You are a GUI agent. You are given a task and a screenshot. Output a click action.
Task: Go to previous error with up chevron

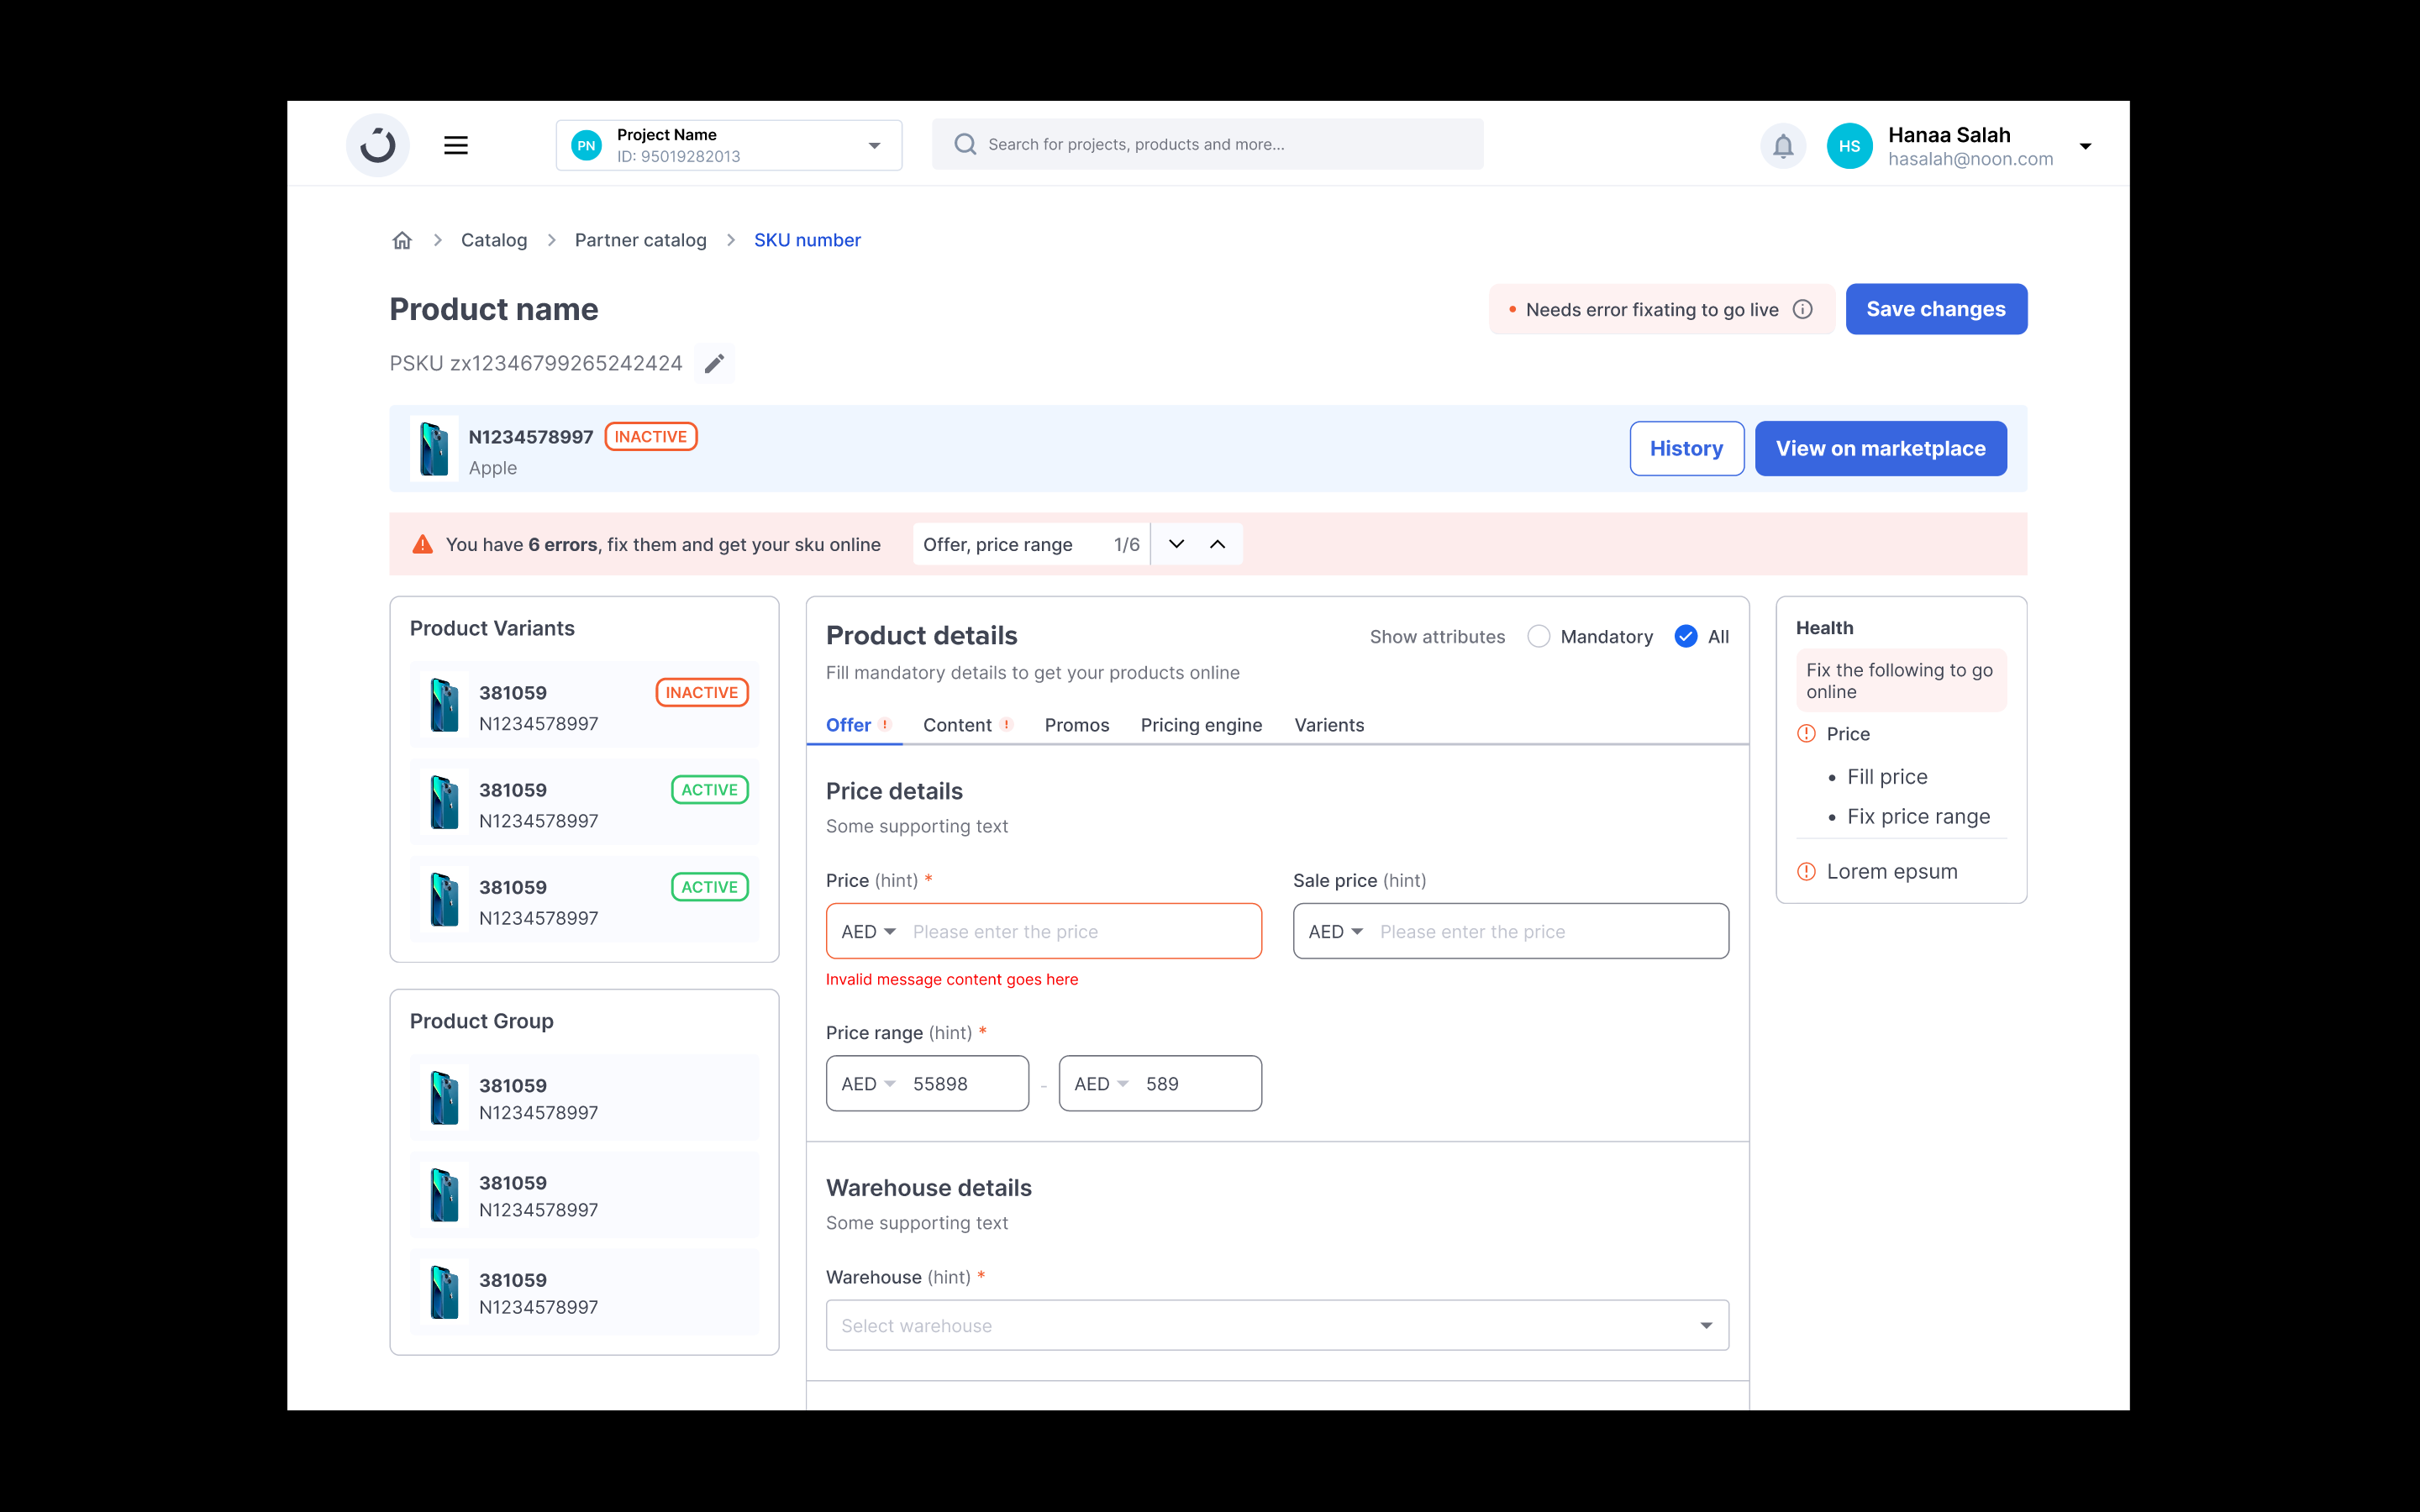(x=1217, y=544)
